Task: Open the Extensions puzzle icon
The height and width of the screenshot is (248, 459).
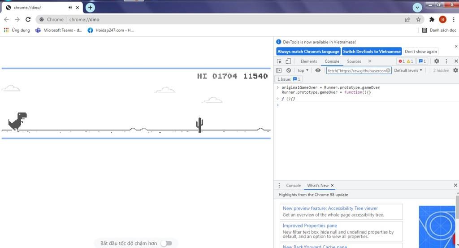Action: click(x=432, y=20)
